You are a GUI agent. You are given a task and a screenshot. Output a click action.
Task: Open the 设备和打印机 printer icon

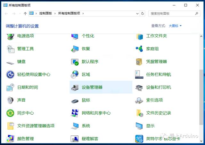139,88
